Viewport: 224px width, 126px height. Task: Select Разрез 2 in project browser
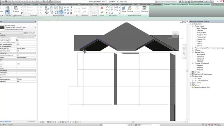(200, 68)
